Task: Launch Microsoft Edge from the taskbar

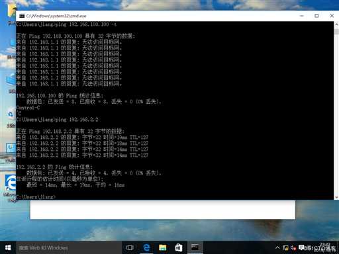Action: [x=146, y=247]
